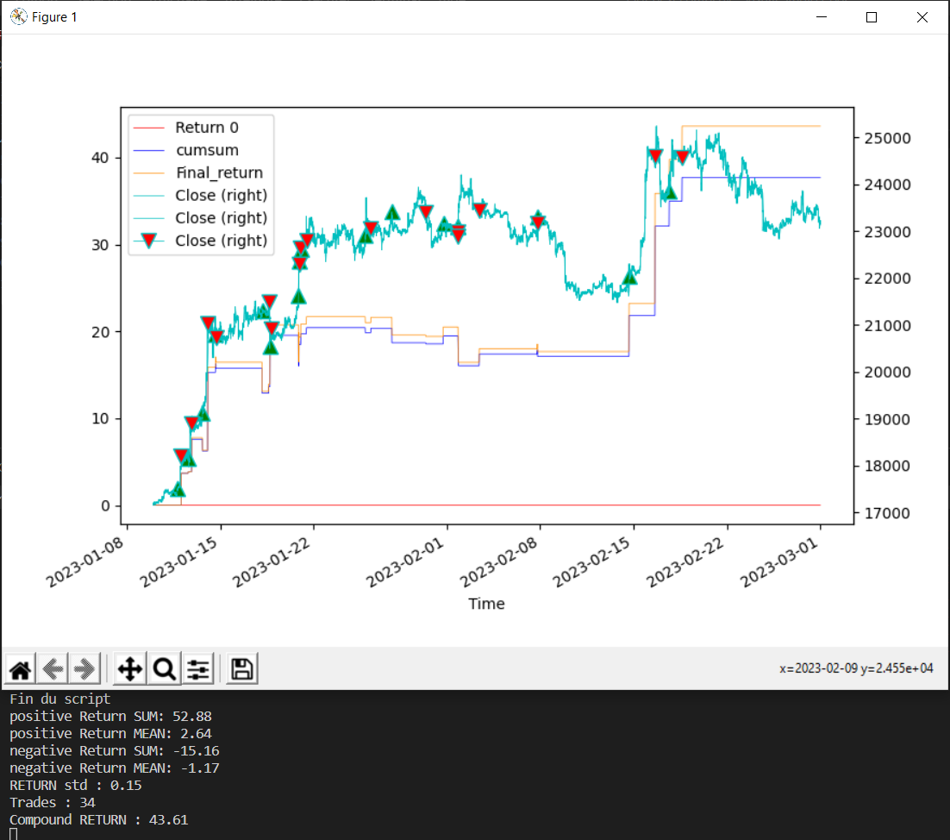950x840 pixels.
Task: Toggle the blue 'cumsum' legend entry
Action: point(208,149)
